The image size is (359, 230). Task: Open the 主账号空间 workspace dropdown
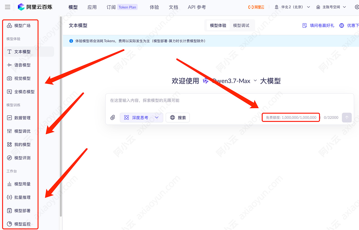click(331, 7)
